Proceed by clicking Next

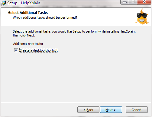click(111, 110)
